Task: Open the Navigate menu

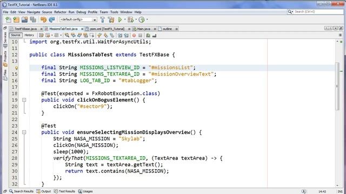Action: click(34, 12)
